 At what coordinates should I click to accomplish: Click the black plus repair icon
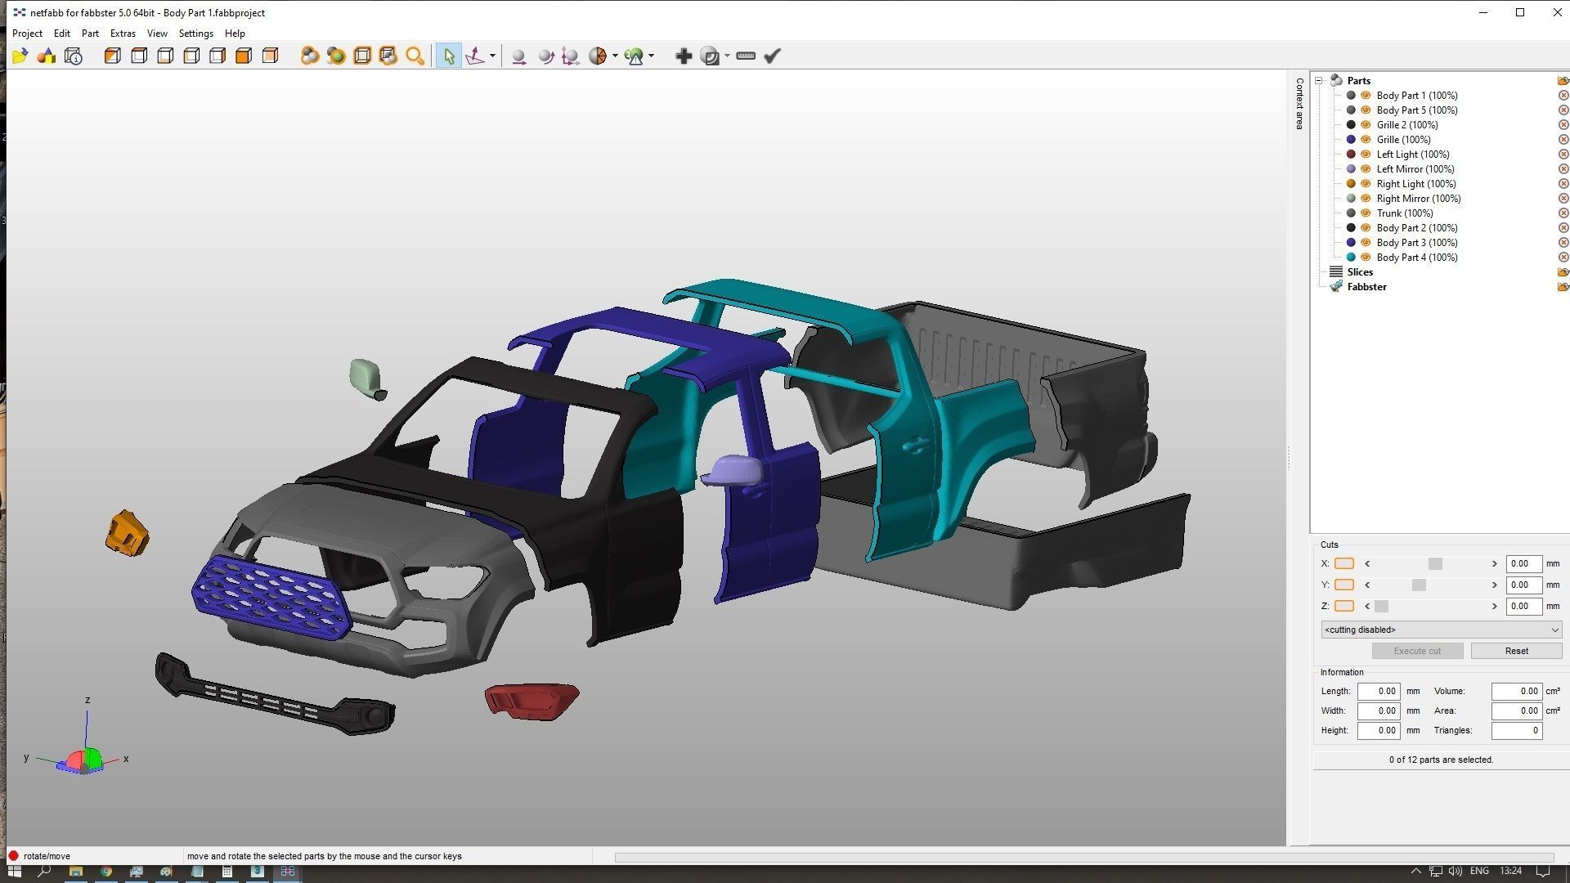[684, 56]
